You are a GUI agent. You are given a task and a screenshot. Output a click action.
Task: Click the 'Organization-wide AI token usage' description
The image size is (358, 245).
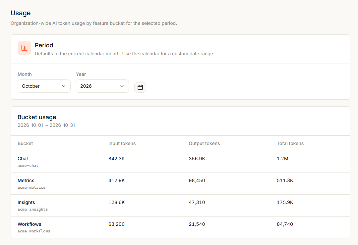coord(94,23)
